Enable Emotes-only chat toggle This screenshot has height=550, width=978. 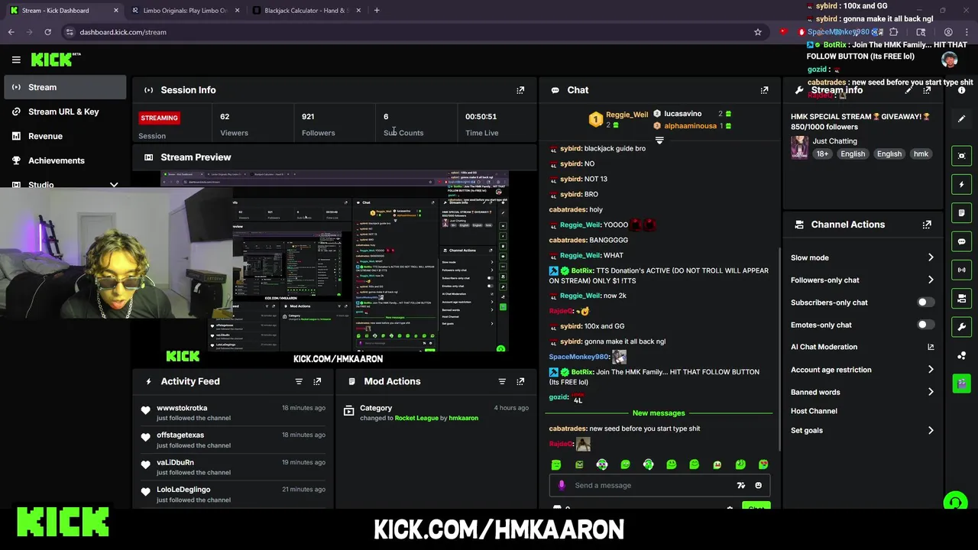pyautogui.click(x=925, y=325)
